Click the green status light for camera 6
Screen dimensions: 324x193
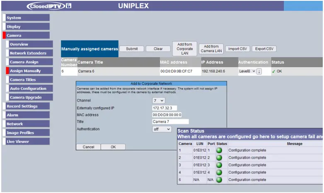point(219,180)
